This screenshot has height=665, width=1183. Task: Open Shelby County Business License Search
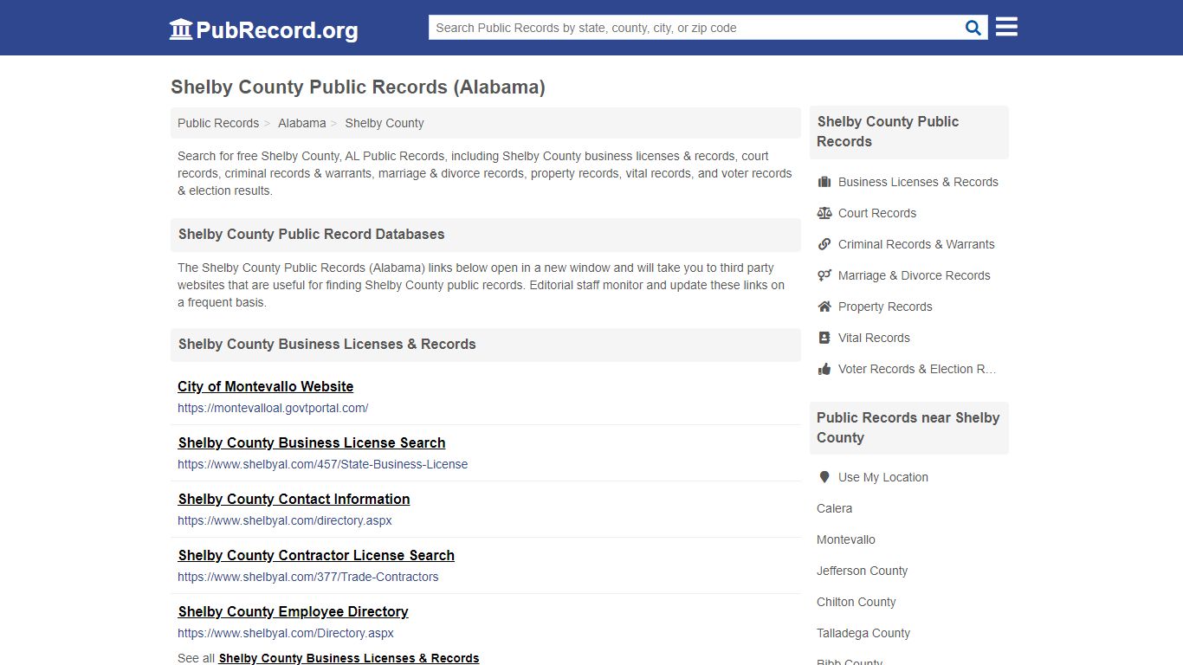click(x=312, y=442)
